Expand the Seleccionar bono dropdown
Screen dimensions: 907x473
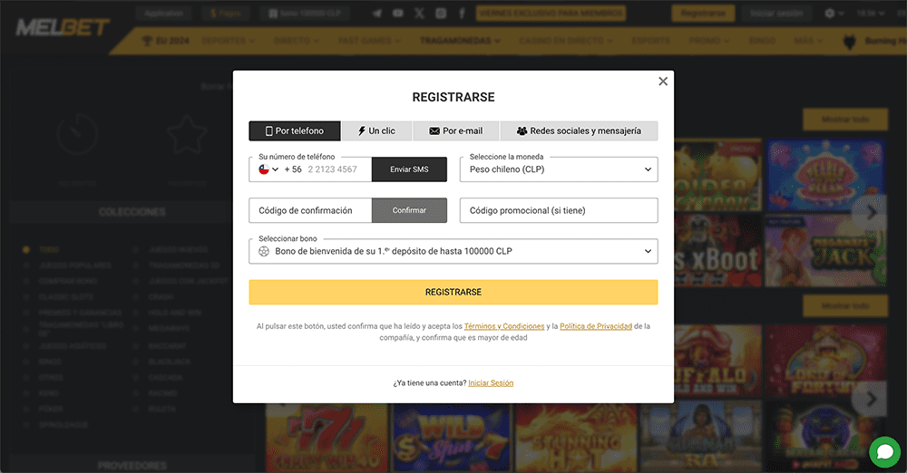(453, 251)
